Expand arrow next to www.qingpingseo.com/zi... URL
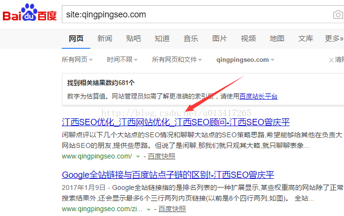The width and height of the screenshot is (344, 216). click(x=148, y=209)
